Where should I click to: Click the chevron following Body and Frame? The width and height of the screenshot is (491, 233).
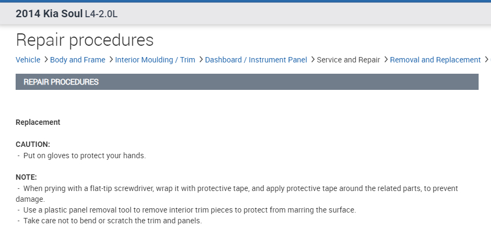(x=110, y=60)
